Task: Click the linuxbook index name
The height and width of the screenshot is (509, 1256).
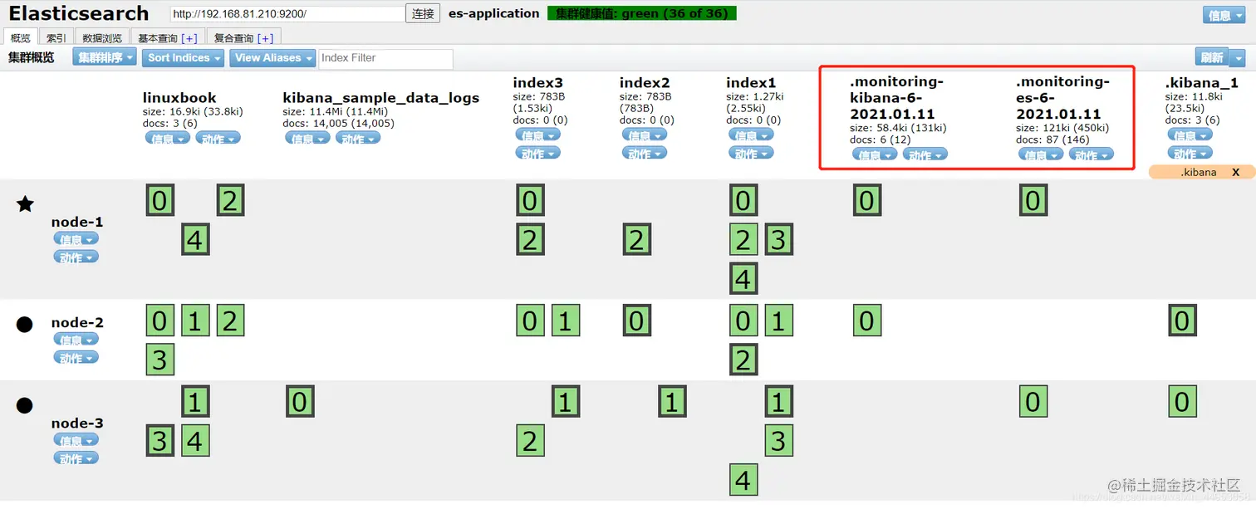Action: click(179, 98)
